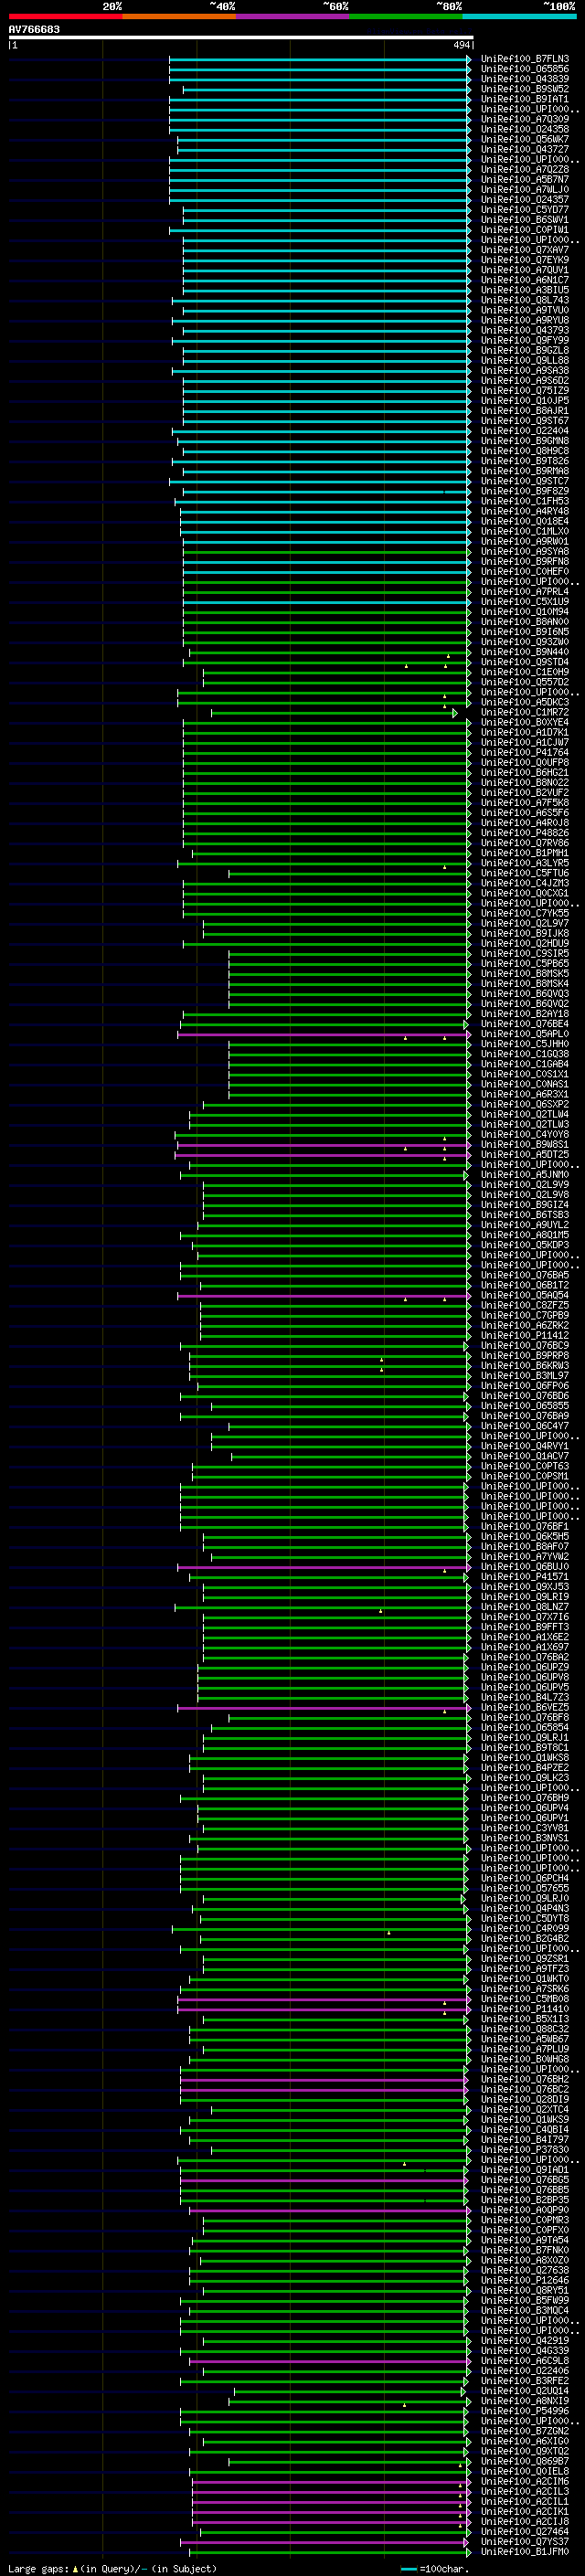Select hit label UniRef100_Q8L743

click(524, 300)
